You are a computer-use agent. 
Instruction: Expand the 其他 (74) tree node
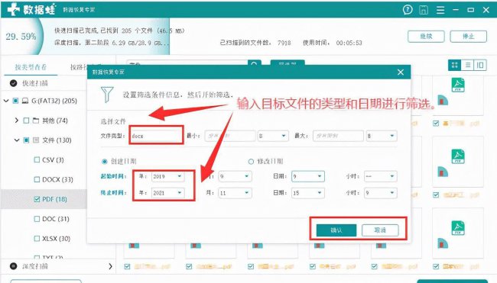pyautogui.click(x=17, y=121)
